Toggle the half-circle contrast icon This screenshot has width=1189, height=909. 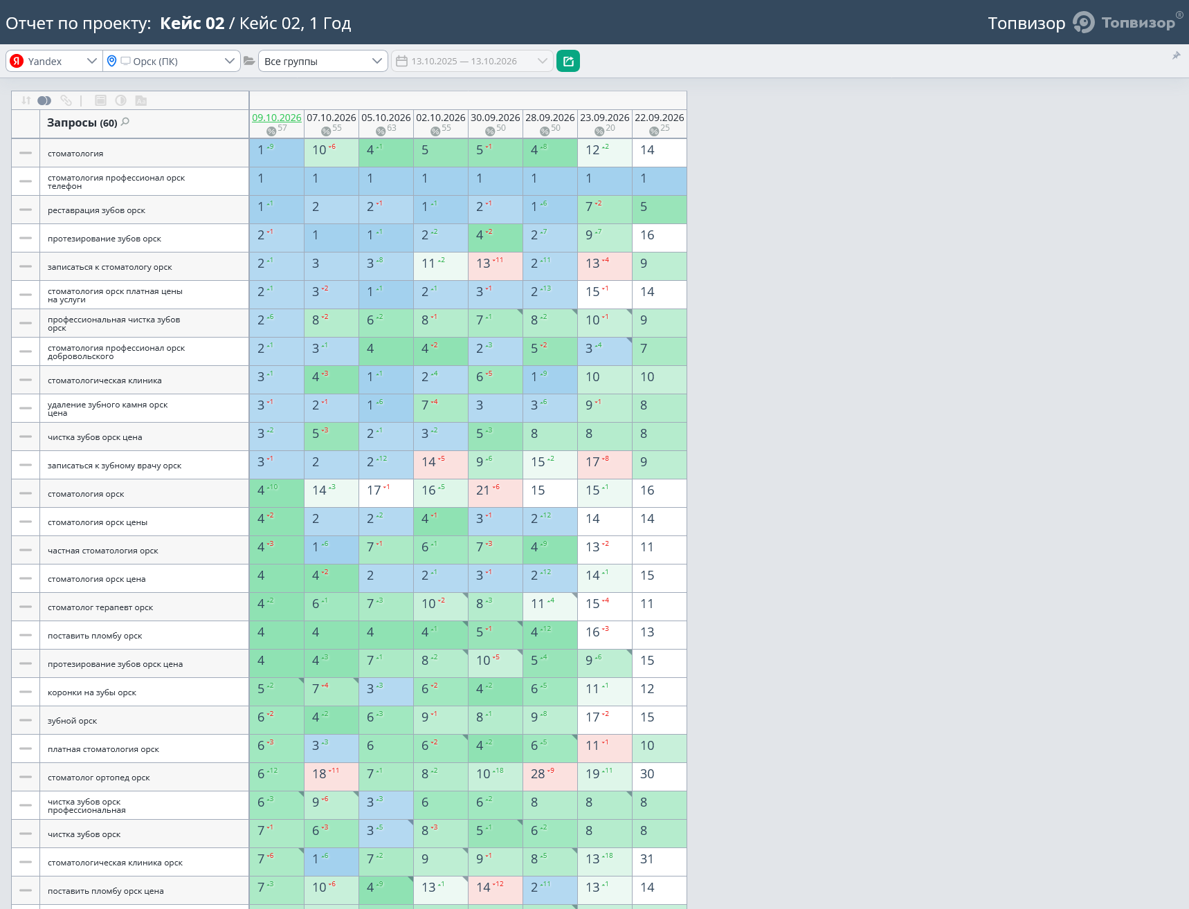[x=120, y=100]
